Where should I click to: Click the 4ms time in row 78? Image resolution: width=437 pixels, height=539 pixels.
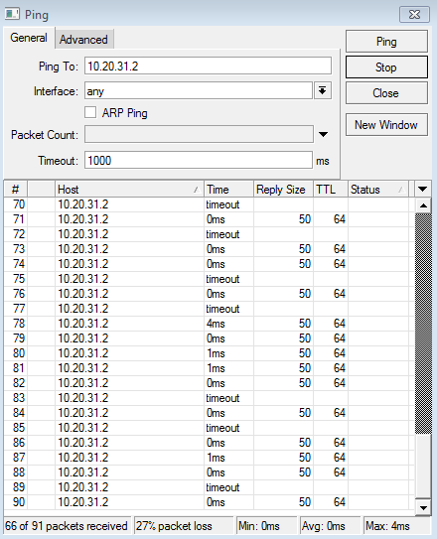point(216,324)
